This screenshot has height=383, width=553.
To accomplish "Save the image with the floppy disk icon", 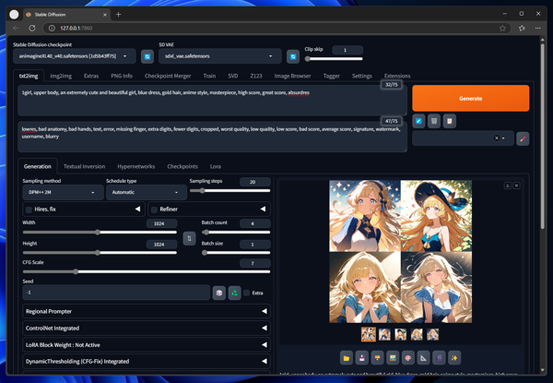I will [362, 358].
